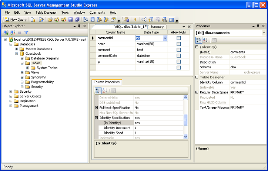Viewport: 268px width, 171px height.
Task: Collapse the Guestbook database node
Action: click(x=16, y=54)
